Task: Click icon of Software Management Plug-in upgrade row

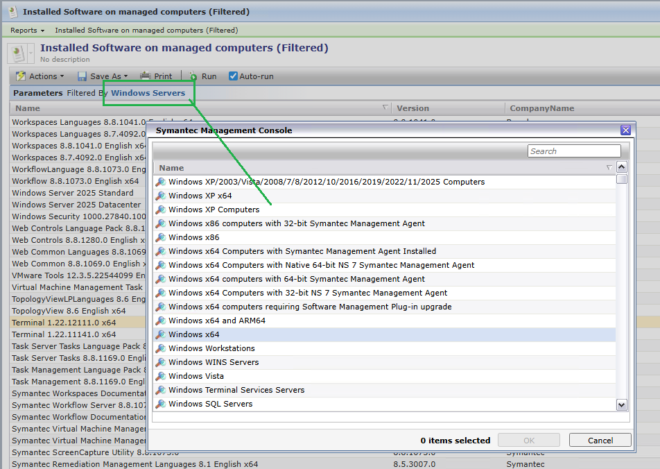Action: (160, 307)
